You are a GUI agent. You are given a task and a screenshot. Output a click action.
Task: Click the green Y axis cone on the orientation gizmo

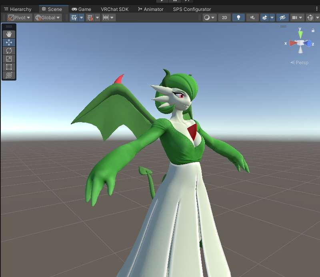(300, 34)
